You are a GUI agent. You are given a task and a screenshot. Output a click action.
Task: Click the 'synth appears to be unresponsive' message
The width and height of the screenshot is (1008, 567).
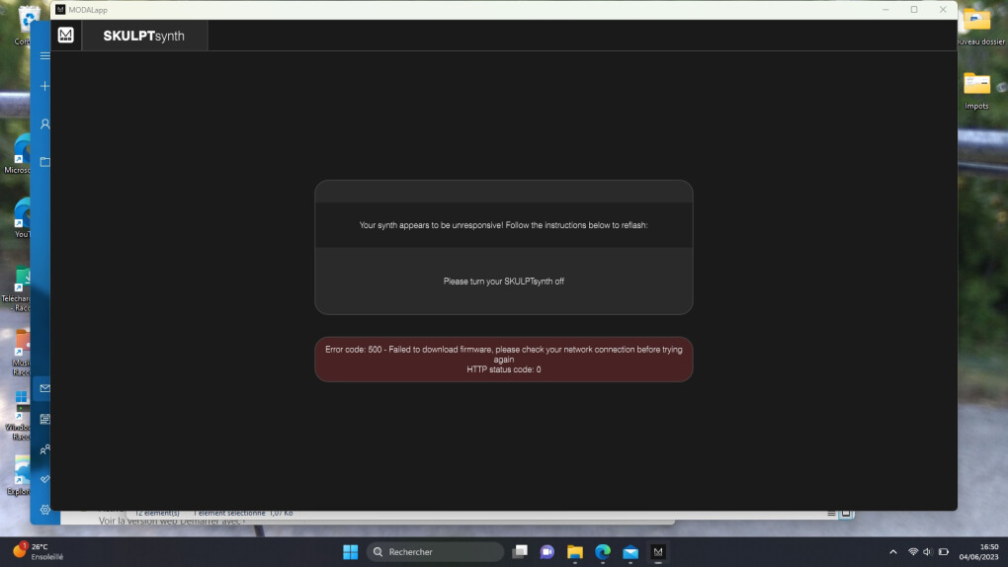pos(503,225)
